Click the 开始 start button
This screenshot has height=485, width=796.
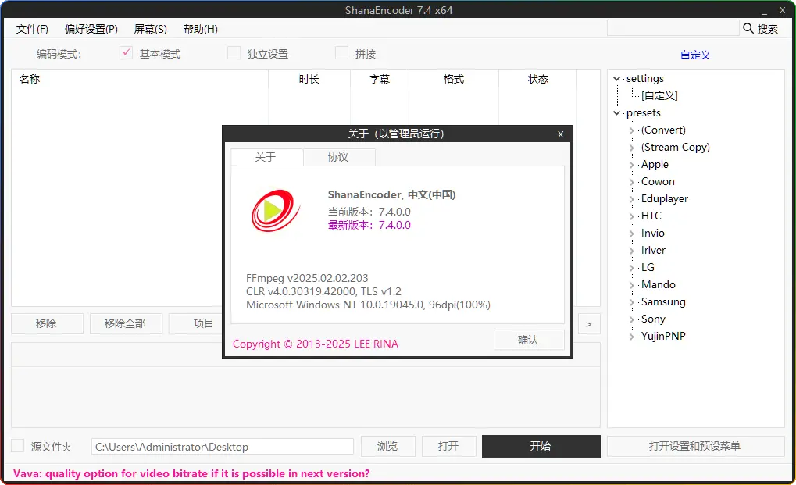(x=541, y=446)
